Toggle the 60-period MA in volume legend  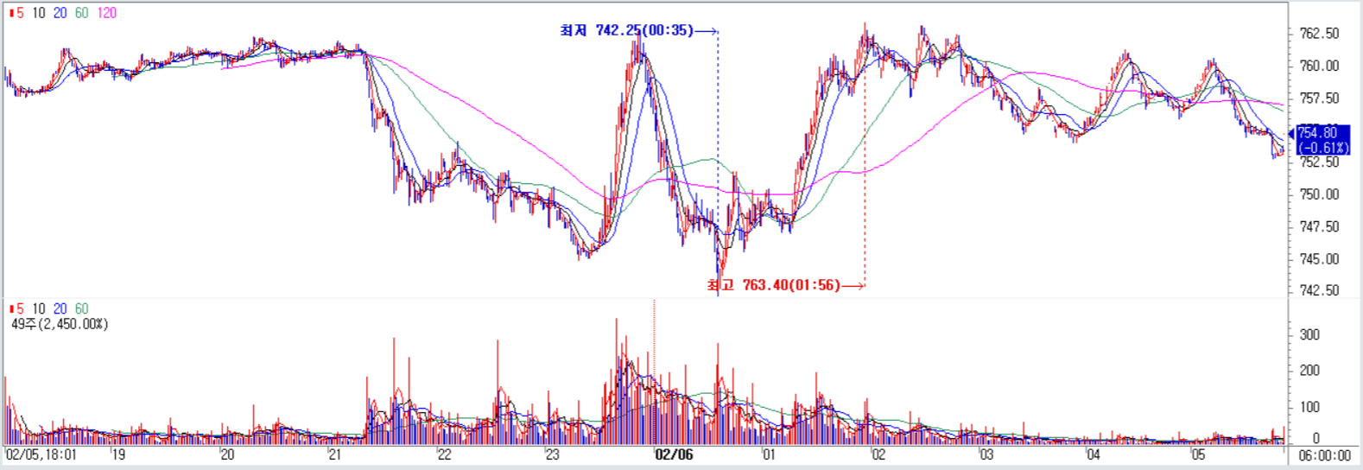[81, 308]
